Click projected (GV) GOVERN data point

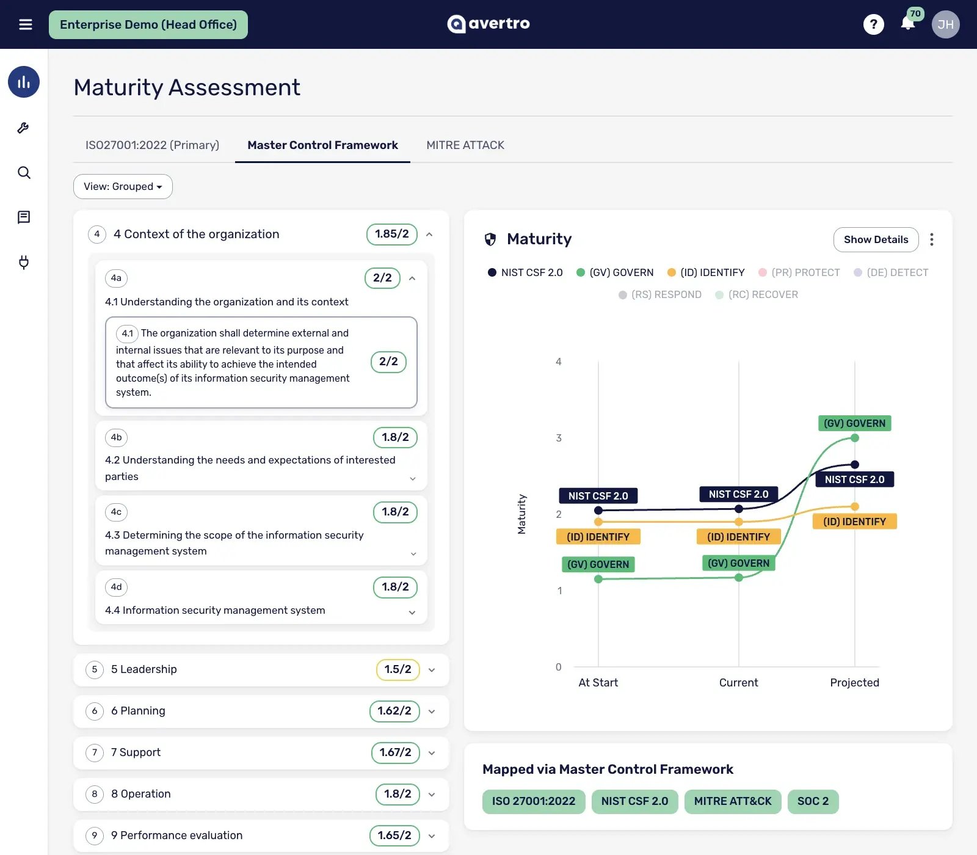tap(855, 438)
